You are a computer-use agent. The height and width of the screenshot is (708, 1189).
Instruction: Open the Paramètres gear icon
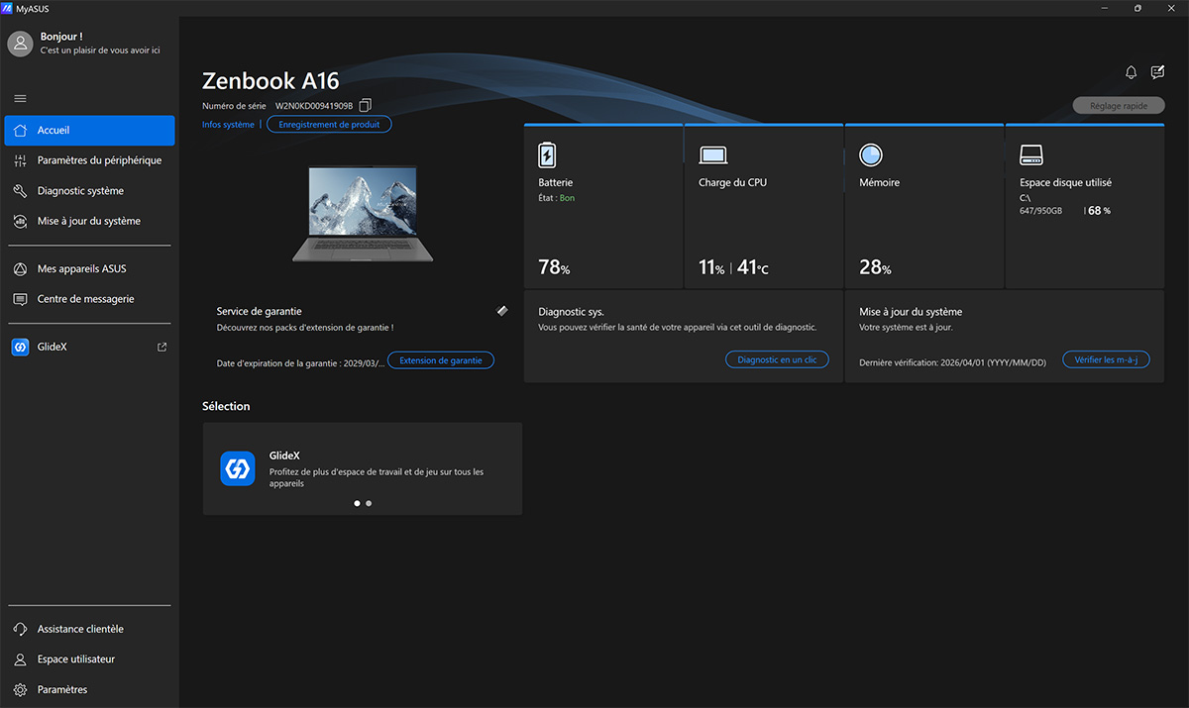(20, 688)
